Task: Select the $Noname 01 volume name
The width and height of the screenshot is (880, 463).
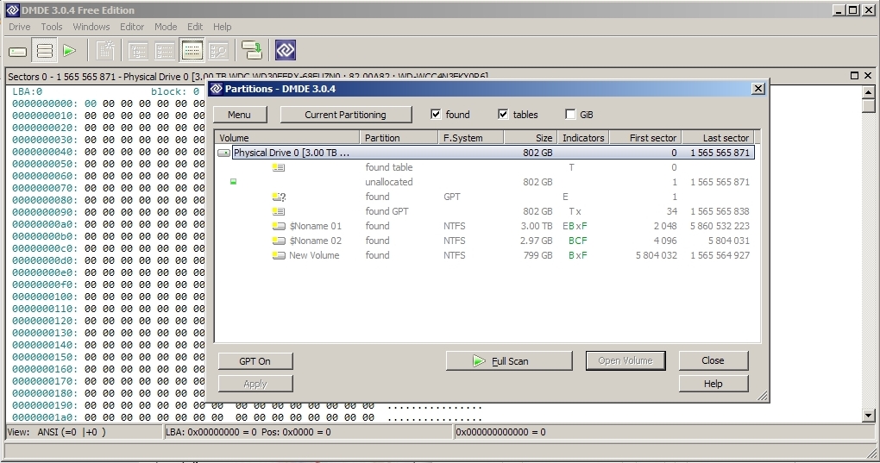Action: (x=316, y=226)
